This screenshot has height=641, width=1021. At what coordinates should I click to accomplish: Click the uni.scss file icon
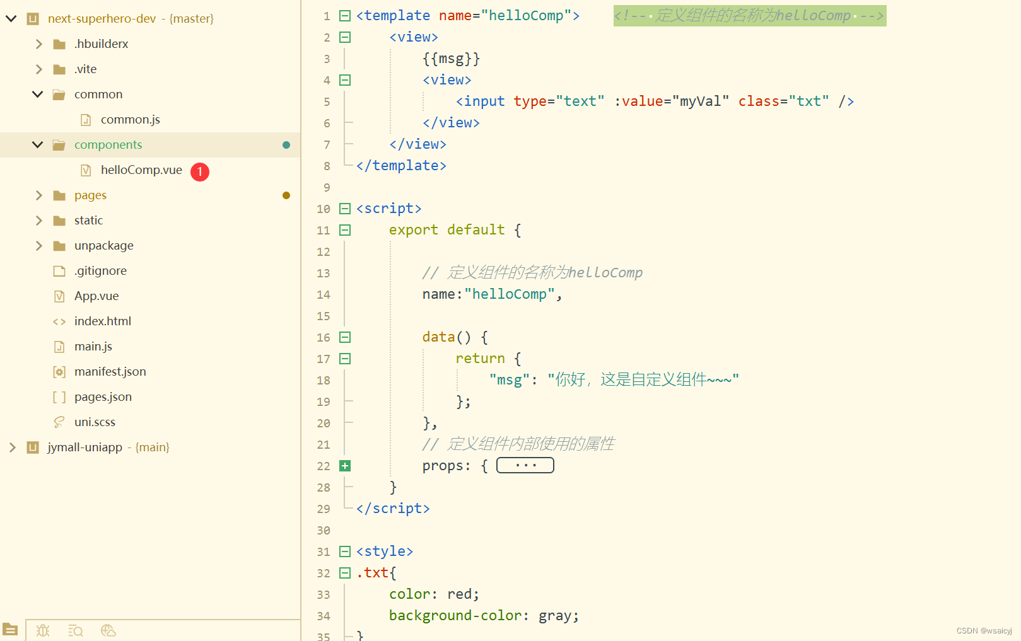[x=59, y=422]
